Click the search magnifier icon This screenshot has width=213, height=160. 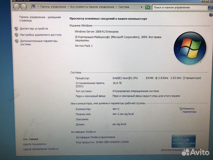click(210, 7)
